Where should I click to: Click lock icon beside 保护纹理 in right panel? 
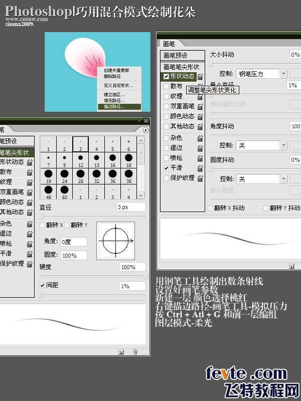pyautogui.click(x=200, y=178)
